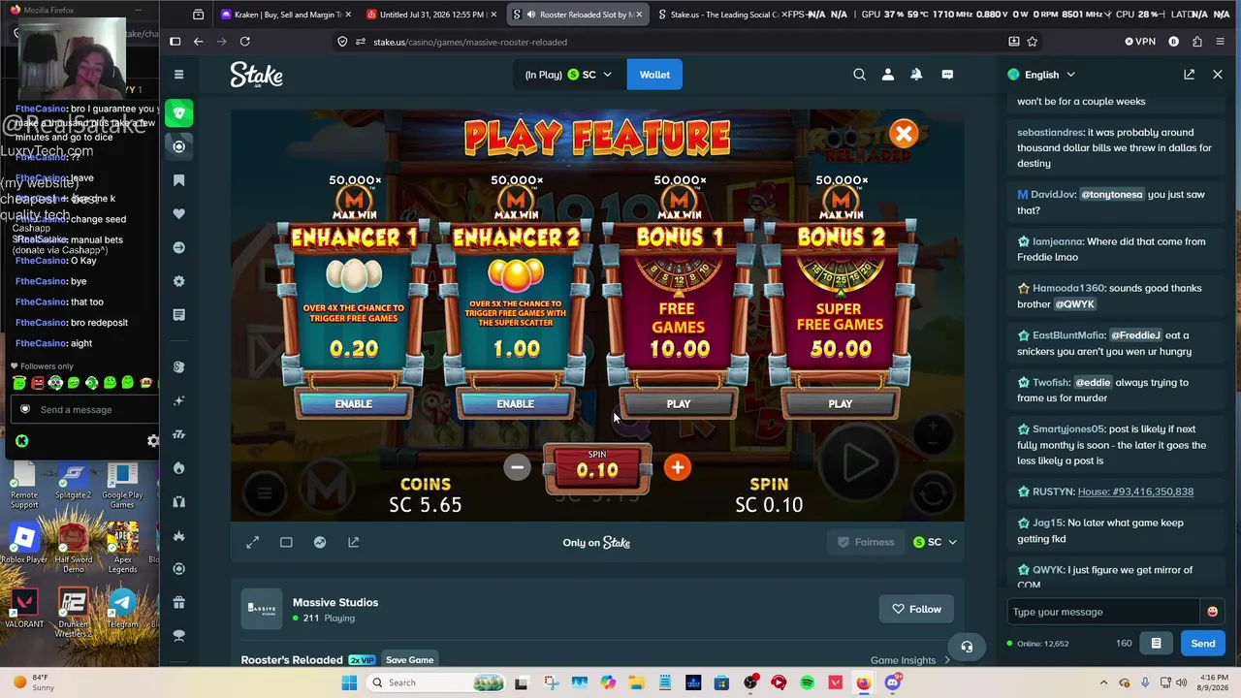Open the user profile icon
This screenshot has height=698, width=1241.
tap(887, 75)
